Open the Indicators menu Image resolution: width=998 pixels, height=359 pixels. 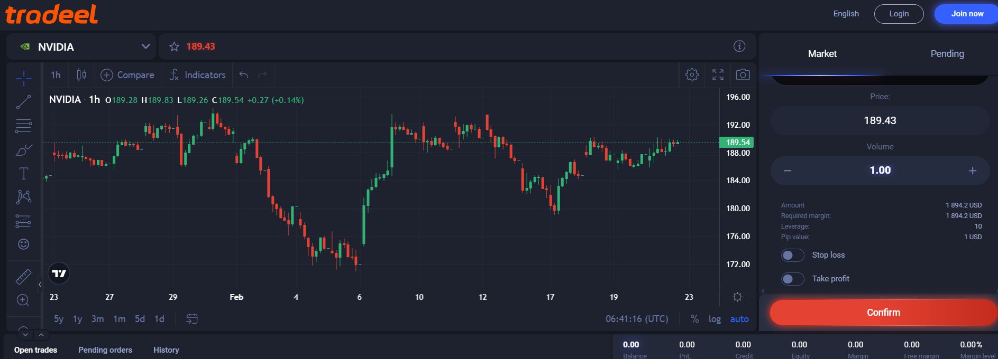point(198,75)
